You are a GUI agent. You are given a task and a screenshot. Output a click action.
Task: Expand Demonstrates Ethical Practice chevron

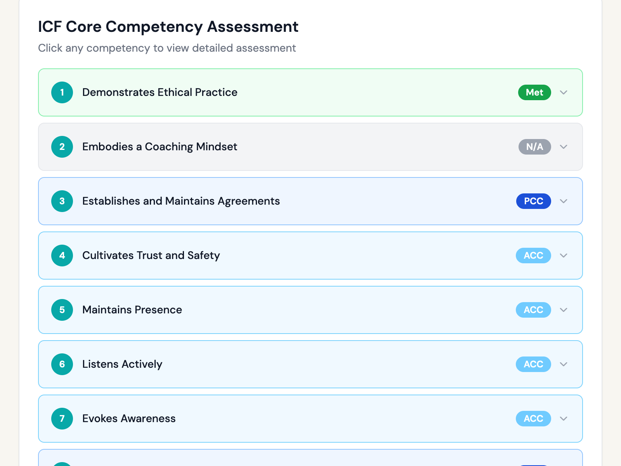pos(564,92)
